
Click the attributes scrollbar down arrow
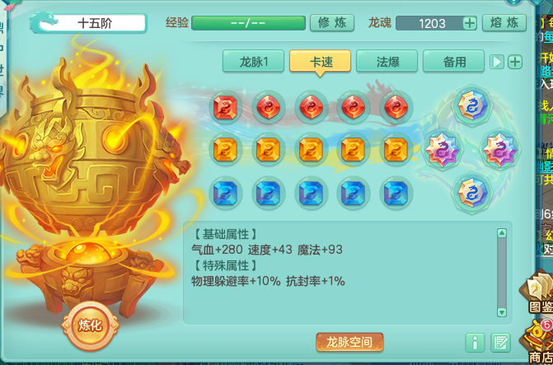tap(502, 312)
